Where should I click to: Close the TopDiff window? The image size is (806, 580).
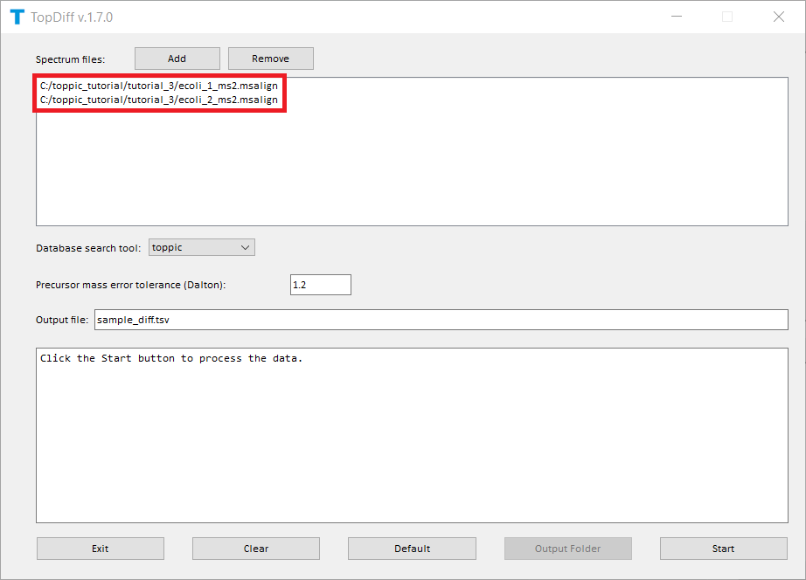[x=778, y=17]
